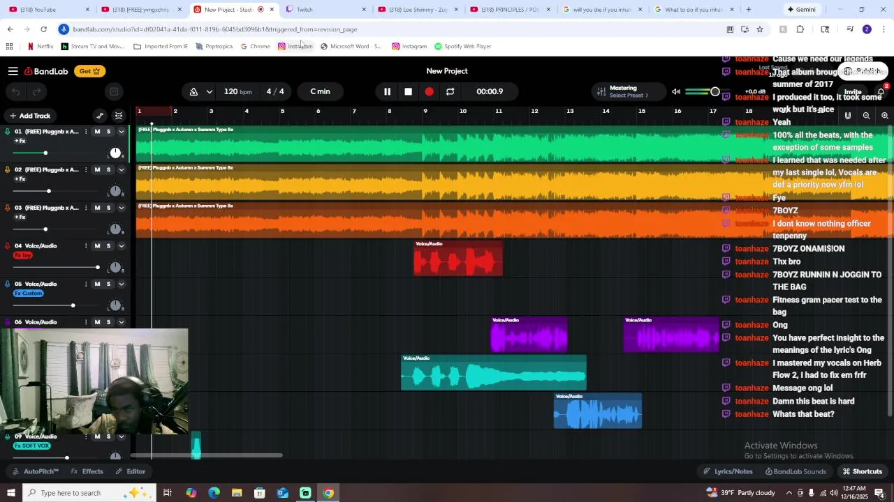The height and width of the screenshot is (502, 894).
Task: Expand track 04 options chevron
Action: tap(121, 246)
